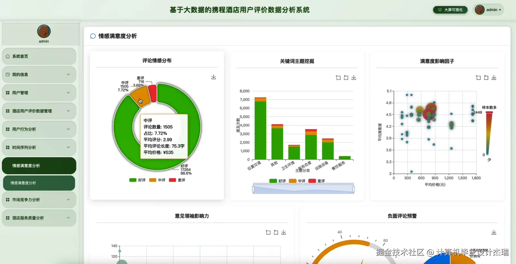This screenshot has height=264, width=516.
Task: Click grid icon beside 酒店服务质量分析
Action: (x=8, y=218)
